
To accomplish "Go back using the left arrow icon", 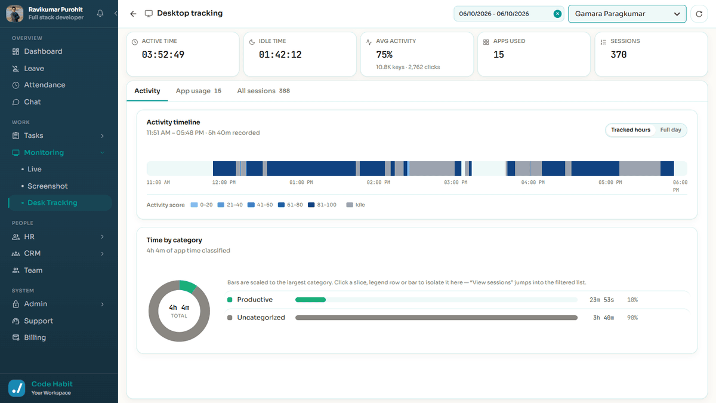I will point(133,14).
